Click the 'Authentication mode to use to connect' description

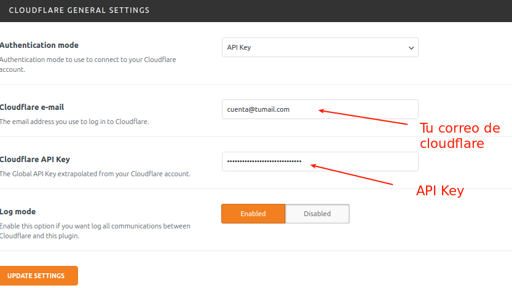pos(88,64)
